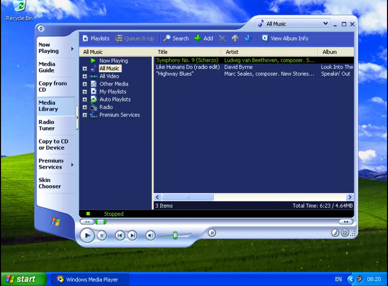Click the horizontal scrollbar left arrow

point(158,197)
